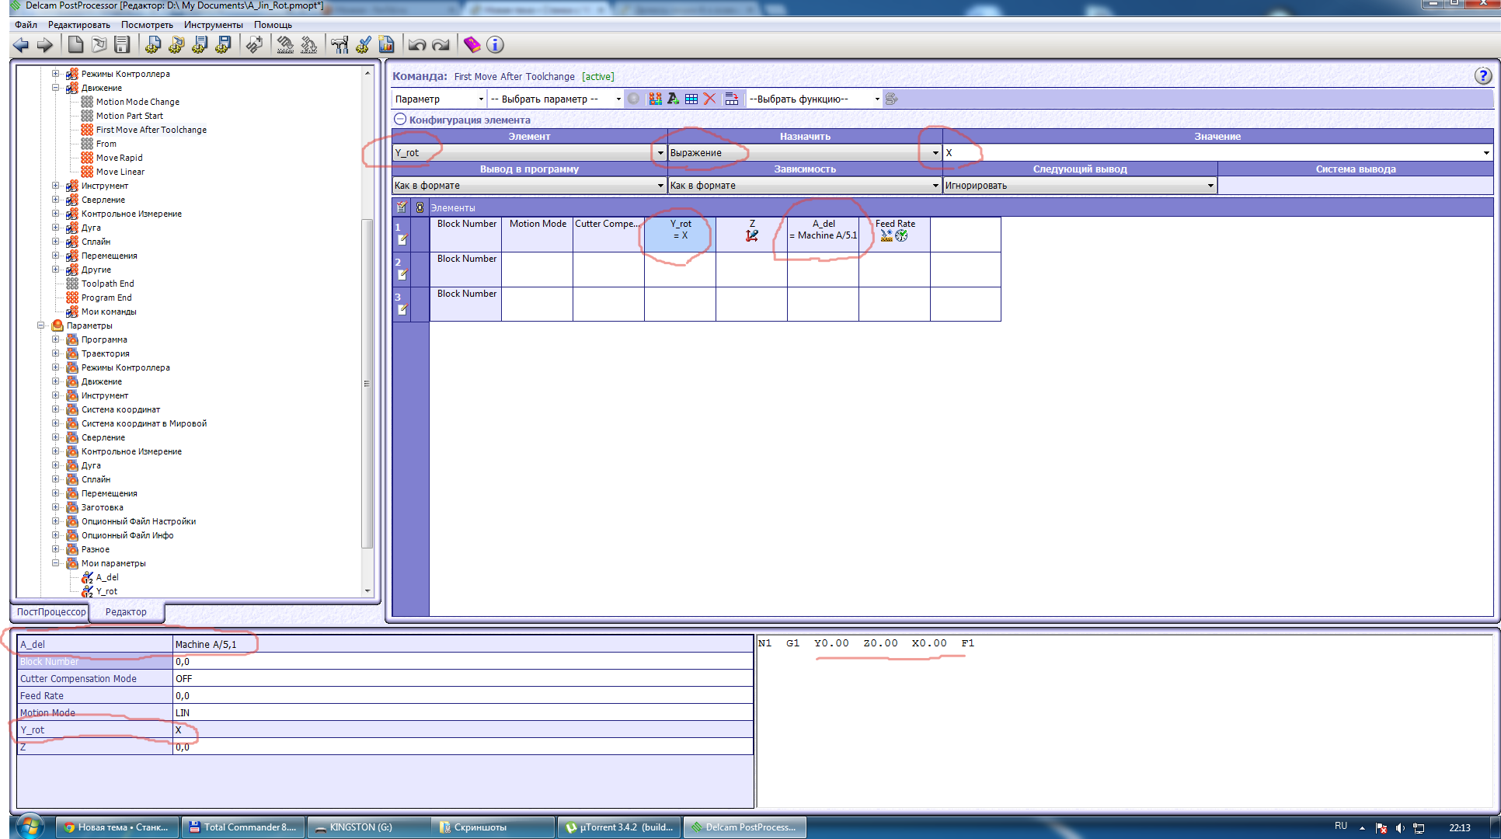Click the add text 'A' icon
1501x839 pixels.
coord(673,99)
